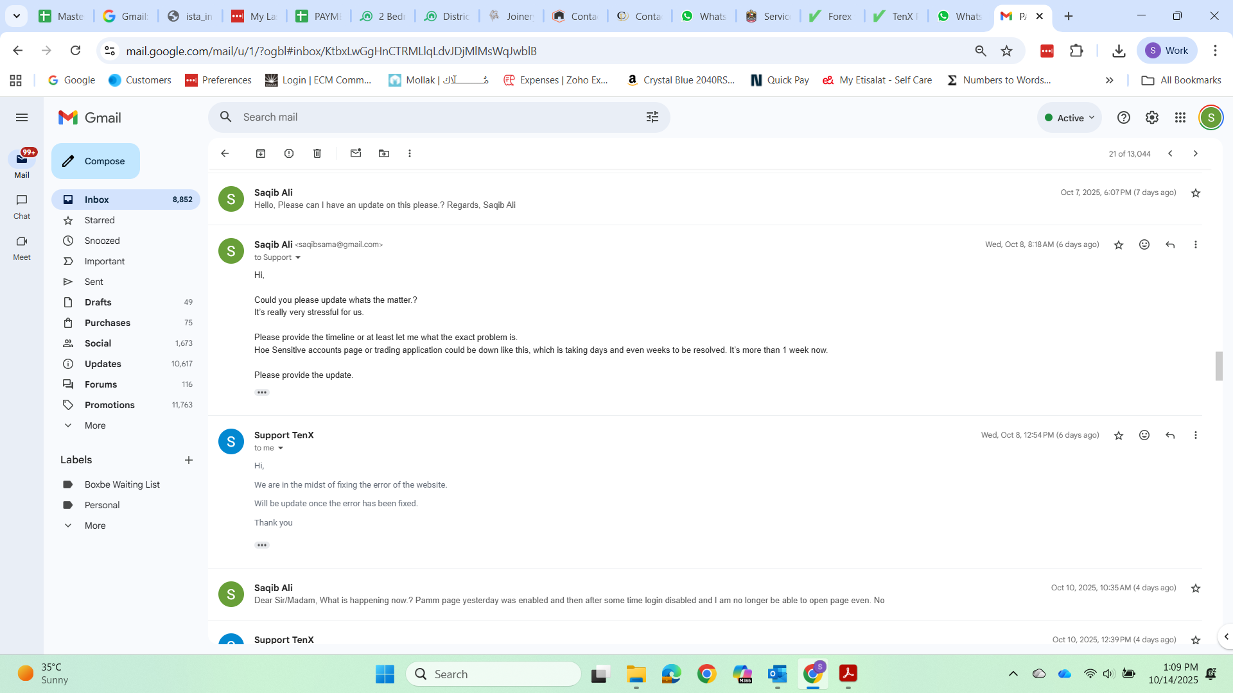Report this conversation as spam
The height and width of the screenshot is (693, 1233).
pyautogui.click(x=289, y=153)
